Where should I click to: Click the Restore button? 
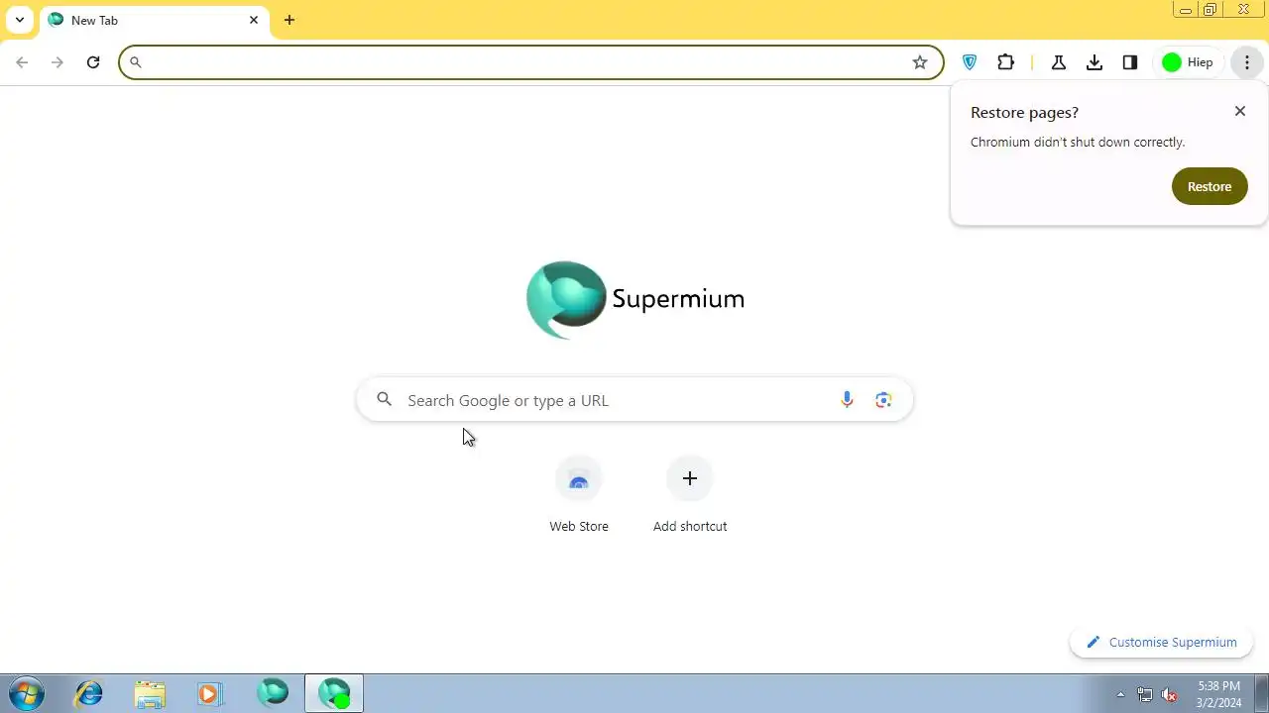(1210, 186)
